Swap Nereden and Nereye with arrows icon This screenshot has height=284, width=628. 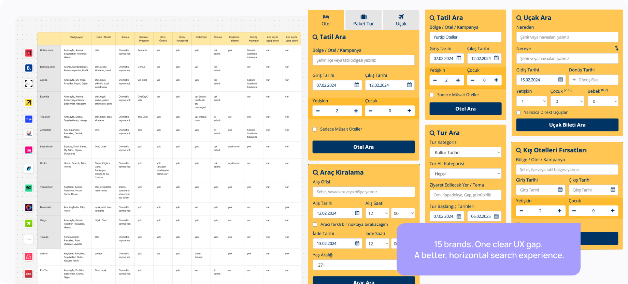tap(616, 48)
